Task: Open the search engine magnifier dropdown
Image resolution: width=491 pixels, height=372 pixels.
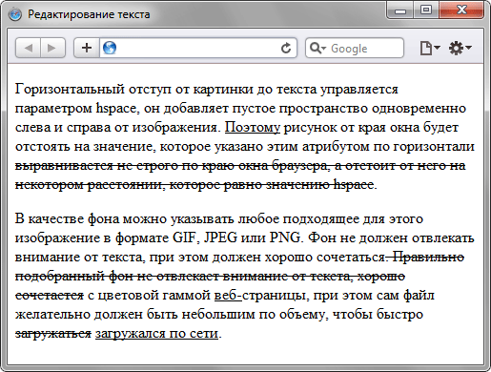Action: click(317, 48)
